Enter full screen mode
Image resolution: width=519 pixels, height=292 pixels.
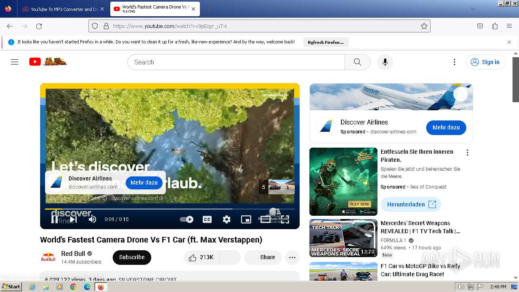point(285,219)
